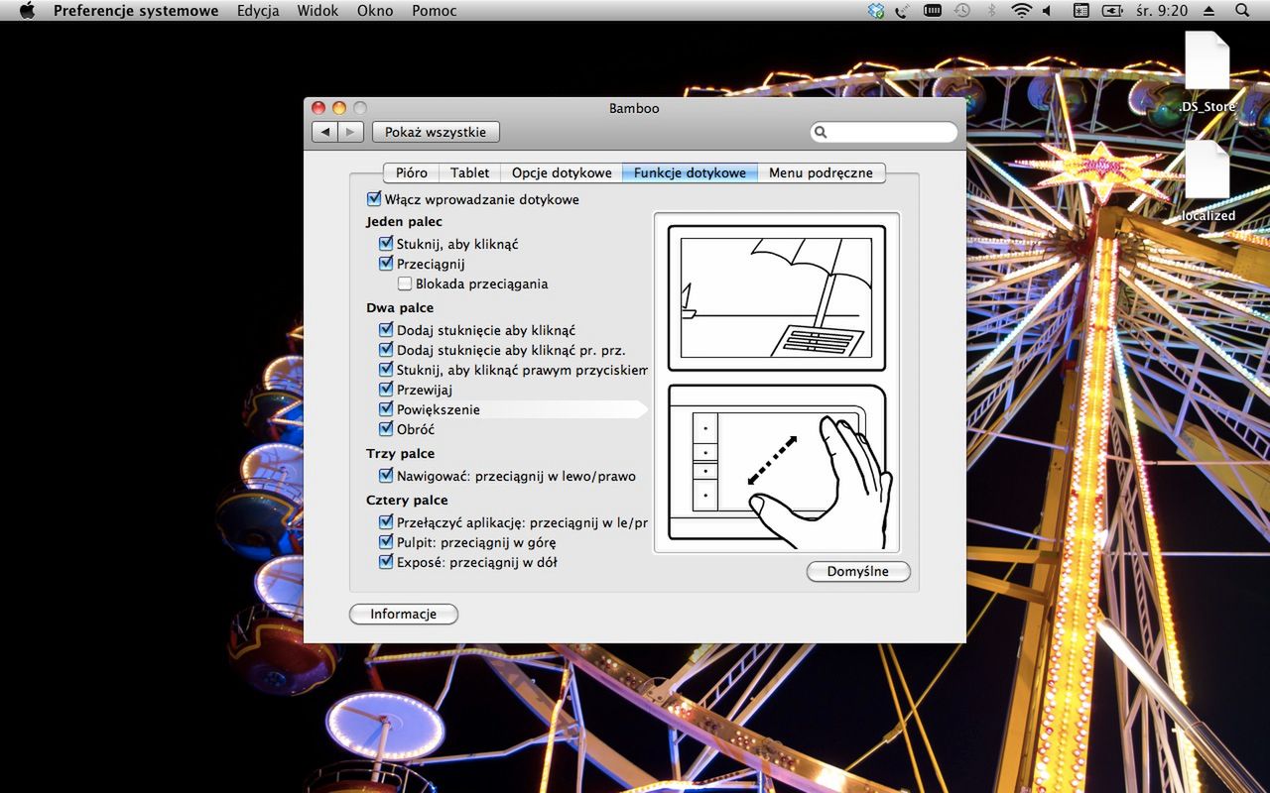
Task: Open the Dropbox menu bar icon
Action: [x=875, y=11]
